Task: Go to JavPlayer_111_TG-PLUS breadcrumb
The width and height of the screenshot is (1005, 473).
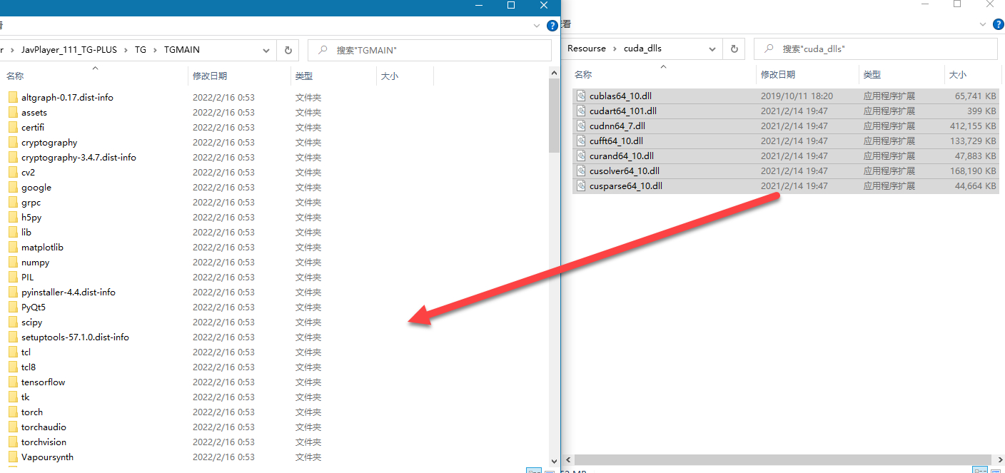Action: 69,50
